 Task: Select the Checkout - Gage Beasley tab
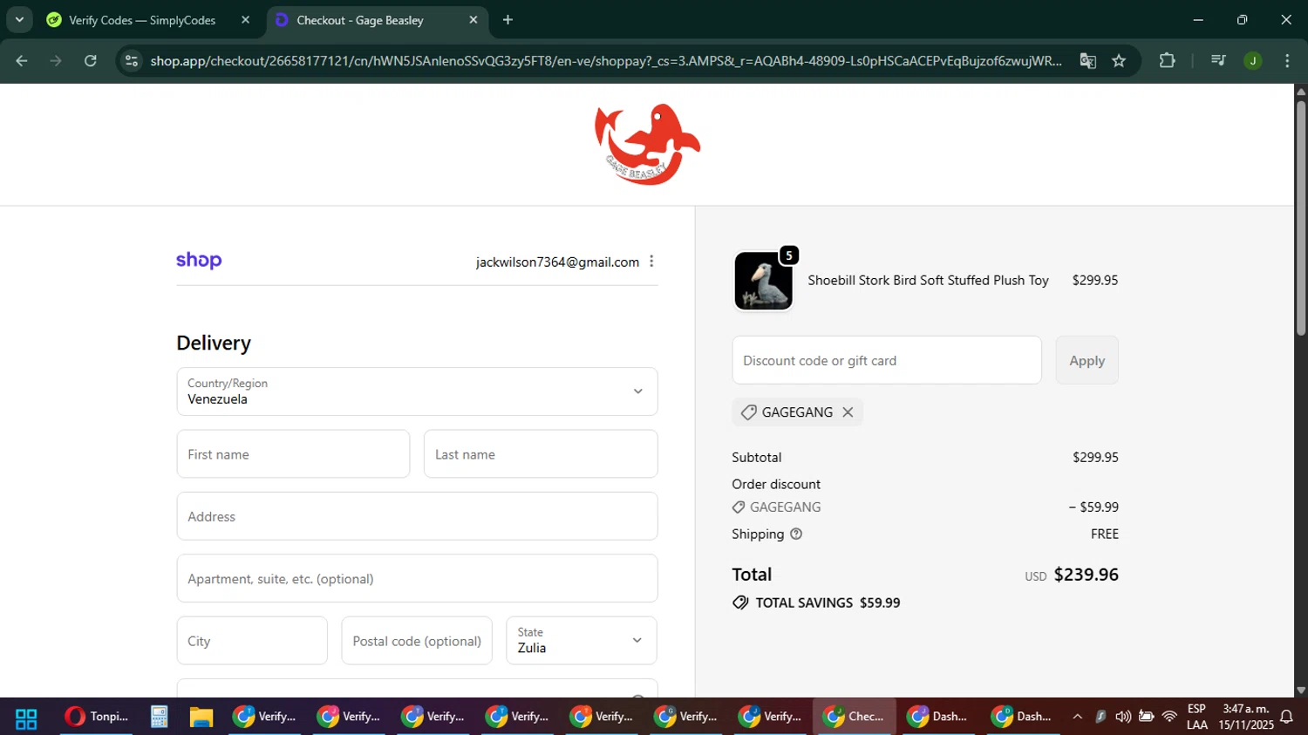tap(360, 20)
